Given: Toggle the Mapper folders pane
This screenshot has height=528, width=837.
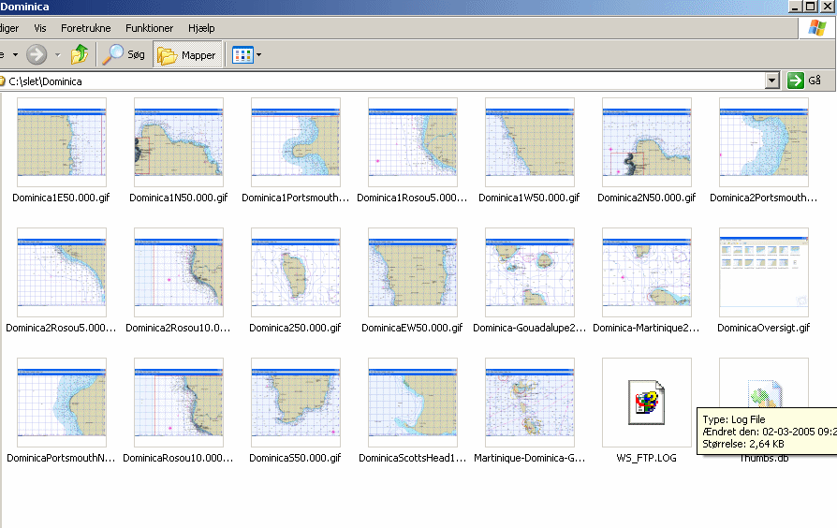Looking at the screenshot, I should (x=187, y=55).
